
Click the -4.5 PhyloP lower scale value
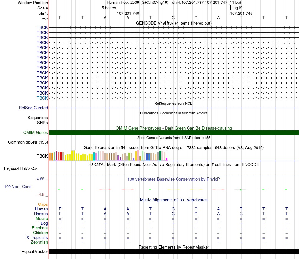[x=41, y=195]
